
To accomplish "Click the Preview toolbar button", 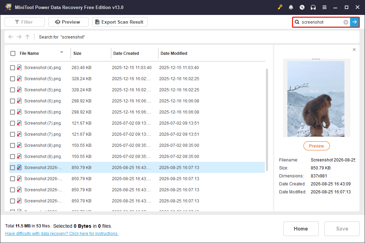I will [68, 22].
